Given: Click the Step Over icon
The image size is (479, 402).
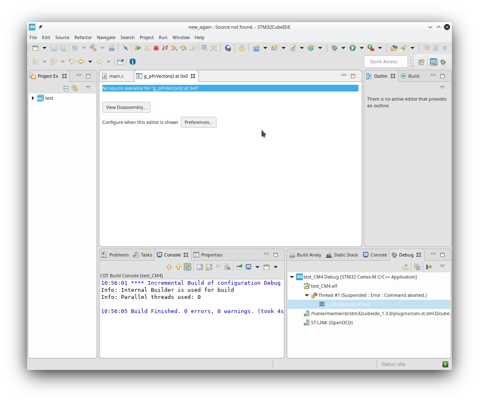Looking at the screenshot, I should (183, 48).
